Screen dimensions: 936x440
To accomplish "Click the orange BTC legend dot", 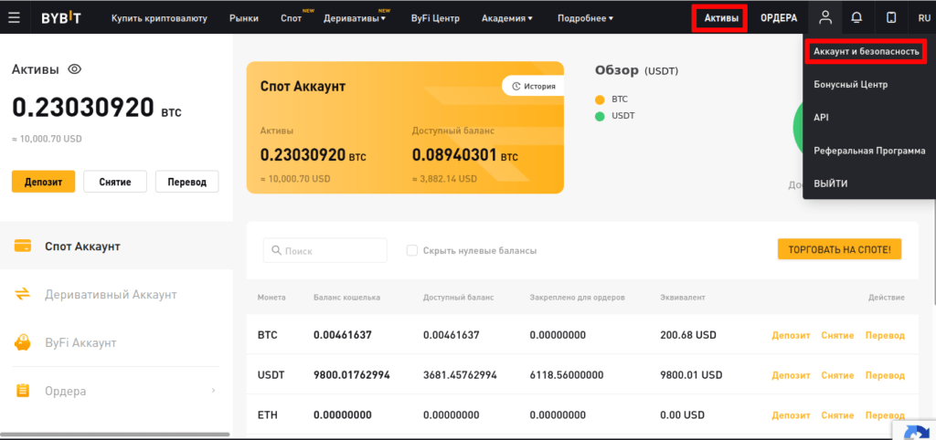I will (x=600, y=100).
